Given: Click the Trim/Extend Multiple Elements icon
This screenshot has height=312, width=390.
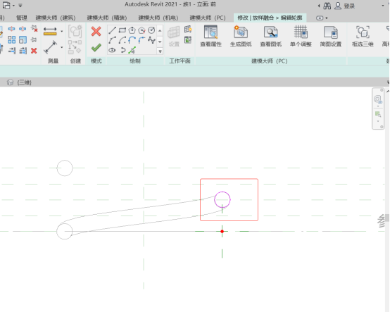Looking at the screenshot, I should pos(23,51).
